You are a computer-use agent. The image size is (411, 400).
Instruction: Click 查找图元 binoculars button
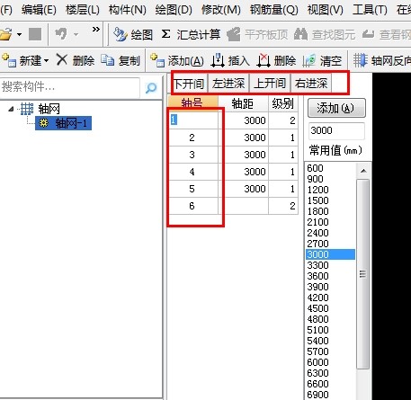[325, 34]
